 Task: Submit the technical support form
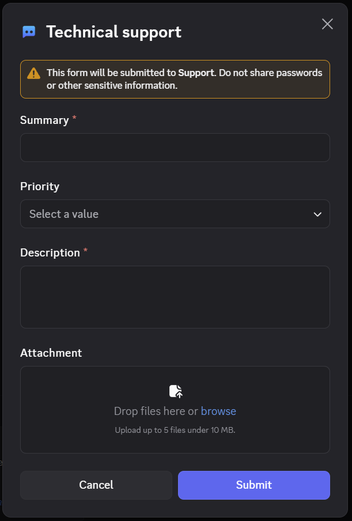pos(253,485)
